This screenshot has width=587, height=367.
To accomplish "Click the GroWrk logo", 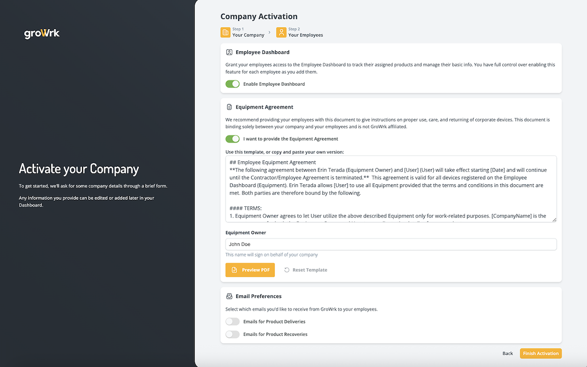I will [42, 34].
